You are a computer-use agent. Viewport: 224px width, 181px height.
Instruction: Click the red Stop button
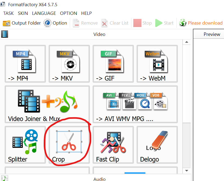tap(143, 23)
